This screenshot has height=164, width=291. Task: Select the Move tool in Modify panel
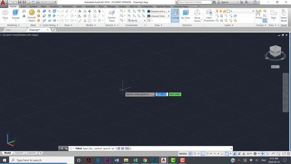point(90,11)
